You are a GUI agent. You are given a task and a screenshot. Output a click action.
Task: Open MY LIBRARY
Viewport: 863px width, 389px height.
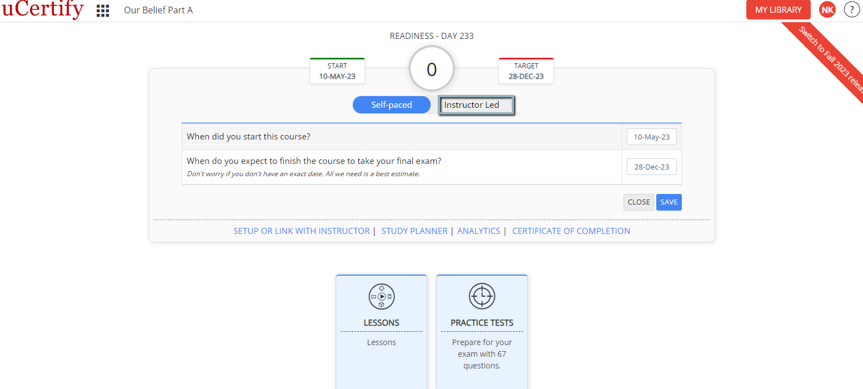[779, 10]
